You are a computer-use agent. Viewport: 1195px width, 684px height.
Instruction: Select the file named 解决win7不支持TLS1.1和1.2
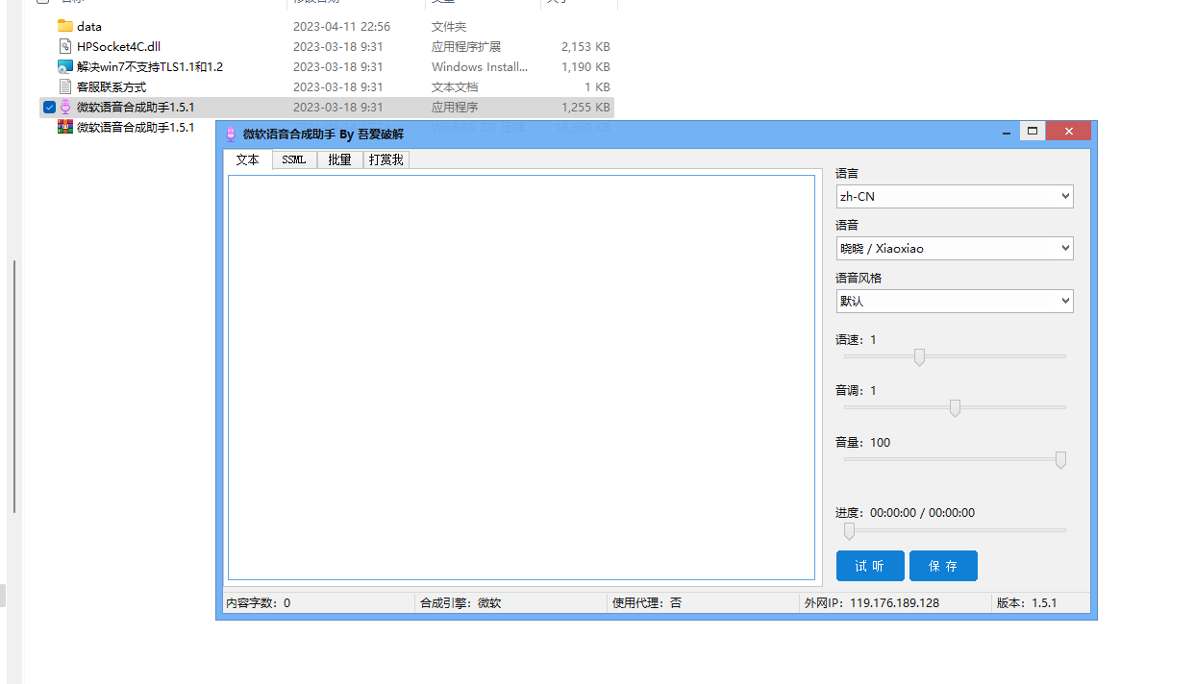pyautogui.click(x=150, y=66)
